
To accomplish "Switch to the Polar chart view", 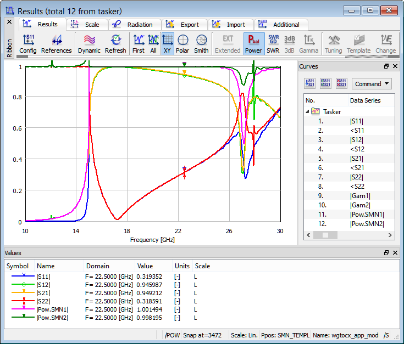I will [x=182, y=44].
